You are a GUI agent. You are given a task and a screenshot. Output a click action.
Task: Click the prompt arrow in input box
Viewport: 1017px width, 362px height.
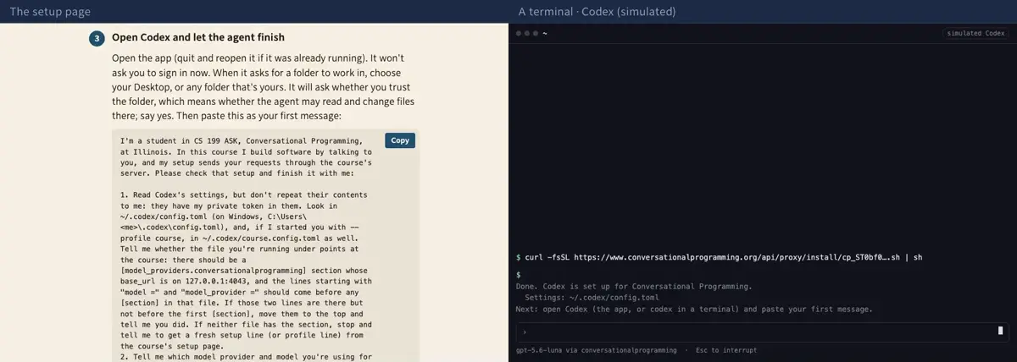pos(525,332)
